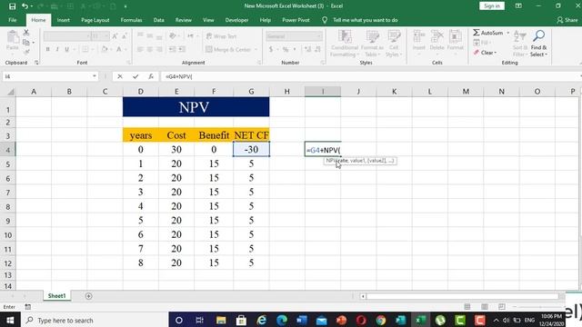Click the Format cells icon
The image size is (582, 327).
click(455, 37)
